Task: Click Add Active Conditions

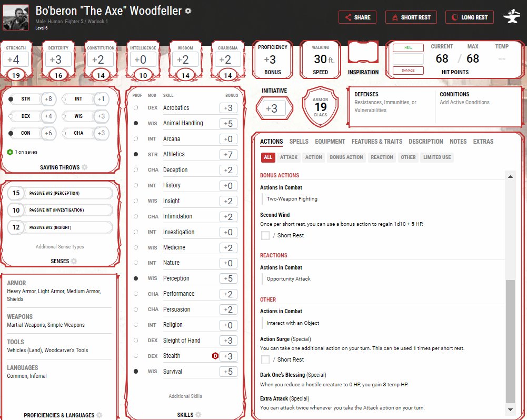Action: 464,102
